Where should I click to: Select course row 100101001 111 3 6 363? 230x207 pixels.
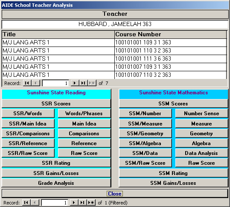click(x=114, y=58)
